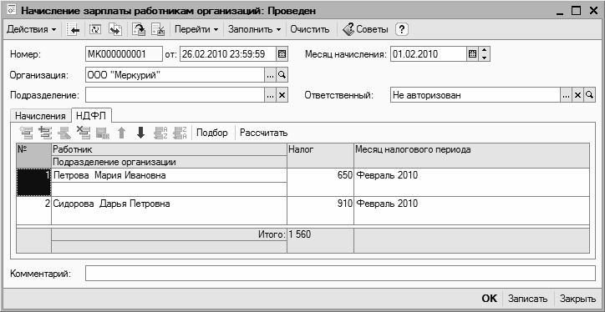Click the Подбор button
This screenshot has width=605, height=312.
click(x=211, y=133)
